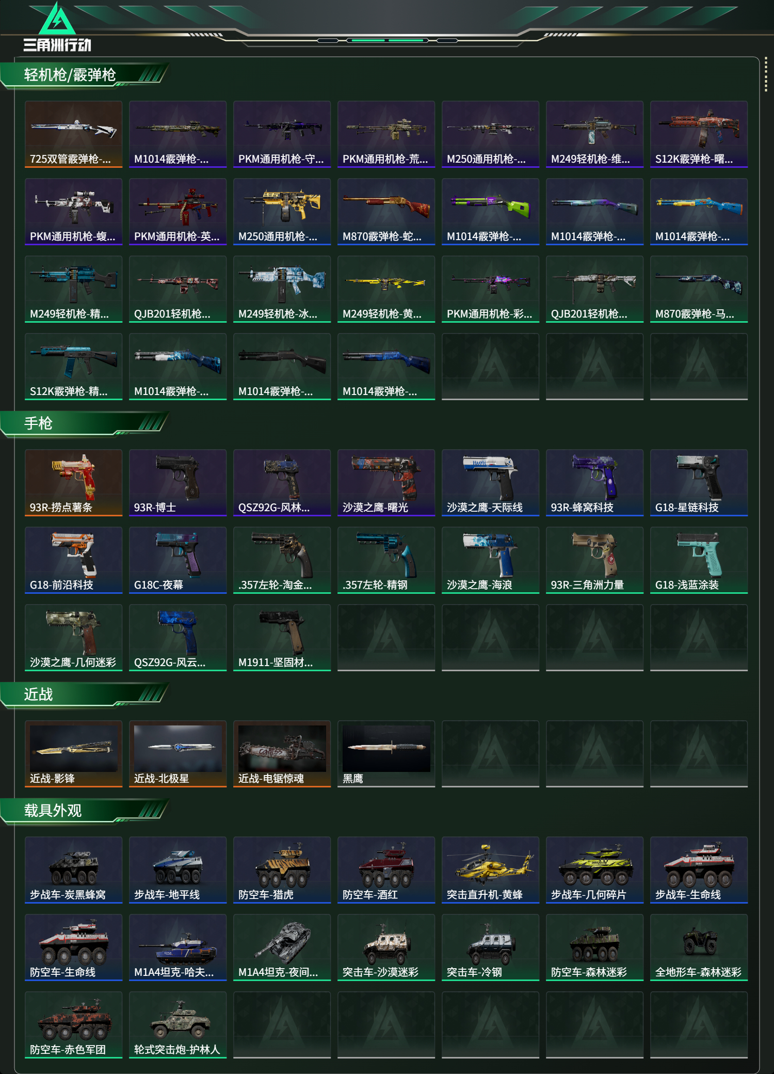The image size is (774, 1074).
Task: Select the 全地形车-森林迷彩 ATV skin
Action: coord(699,947)
